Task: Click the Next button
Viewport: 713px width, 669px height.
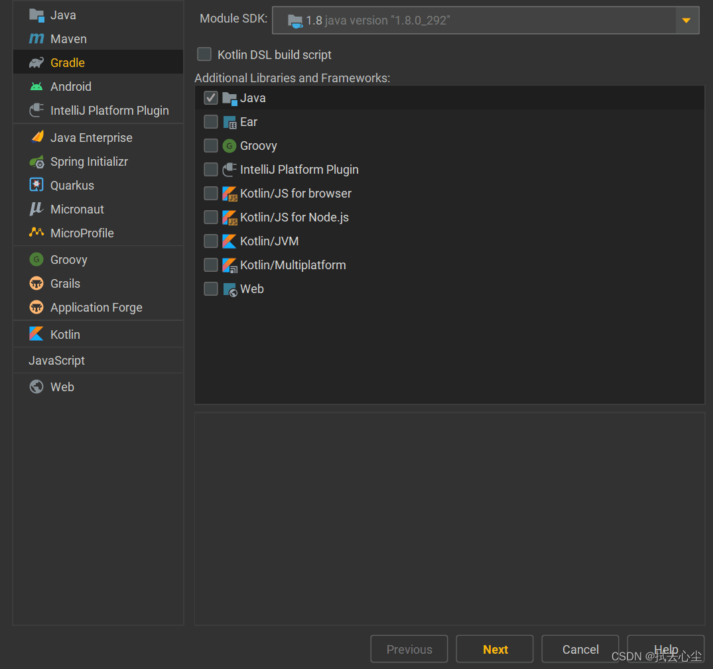Action: click(495, 649)
